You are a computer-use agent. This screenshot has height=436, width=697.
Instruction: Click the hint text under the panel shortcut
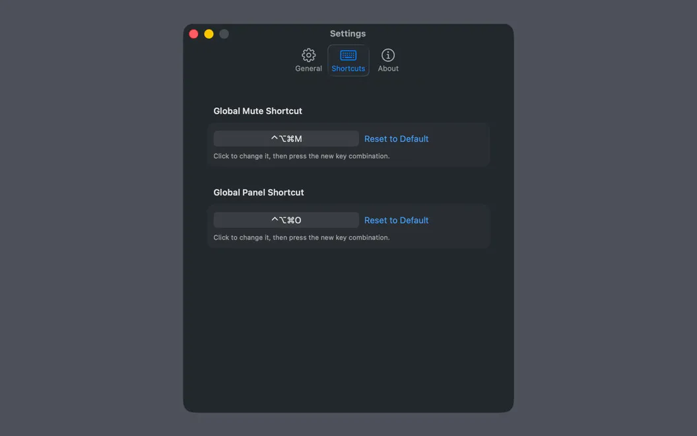(302, 238)
